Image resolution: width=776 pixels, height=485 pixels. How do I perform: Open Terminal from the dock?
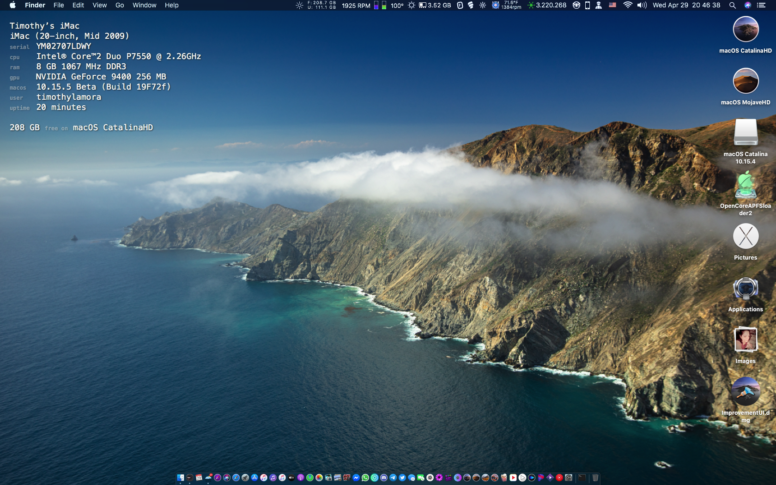[x=582, y=478]
